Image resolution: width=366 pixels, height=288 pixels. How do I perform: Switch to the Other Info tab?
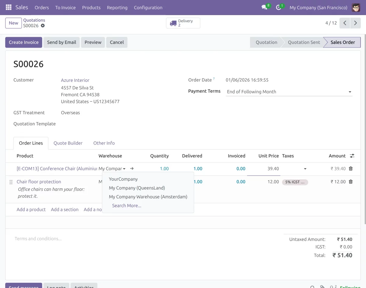tap(104, 143)
